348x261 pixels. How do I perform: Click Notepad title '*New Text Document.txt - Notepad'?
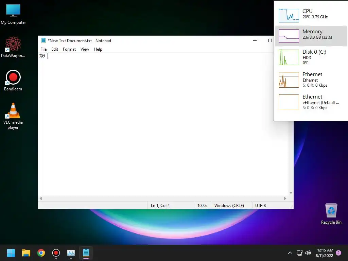(80, 41)
